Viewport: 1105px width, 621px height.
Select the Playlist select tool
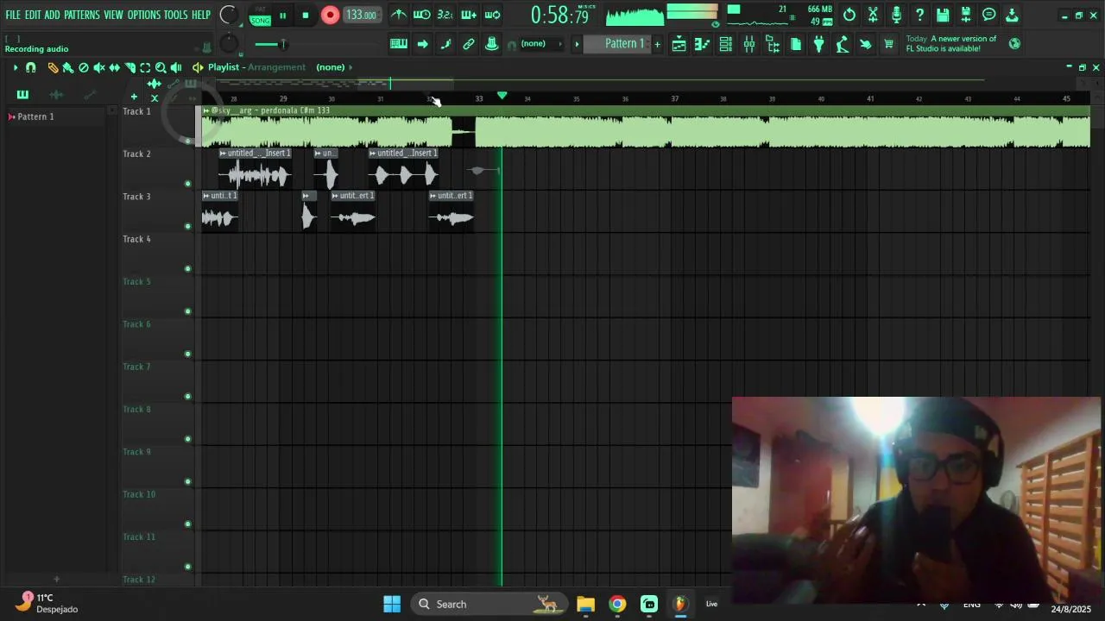(x=145, y=67)
